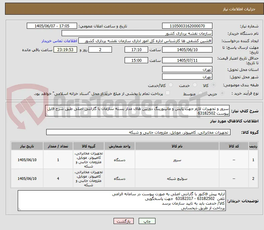Click the announcement date field 1405/06/07 - 17:05
The height and width of the screenshot is (230, 264).
click(x=52, y=26)
